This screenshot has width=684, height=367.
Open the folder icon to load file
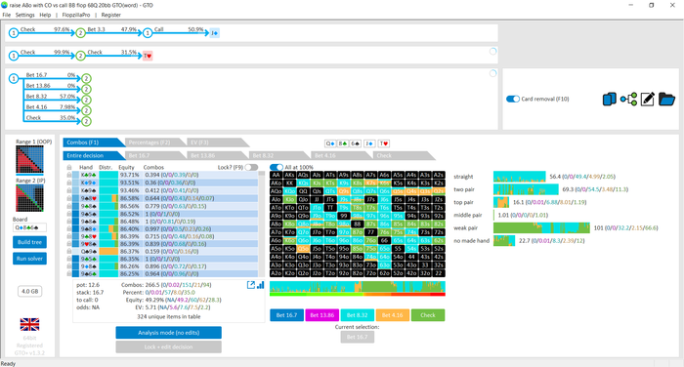pos(666,99)
